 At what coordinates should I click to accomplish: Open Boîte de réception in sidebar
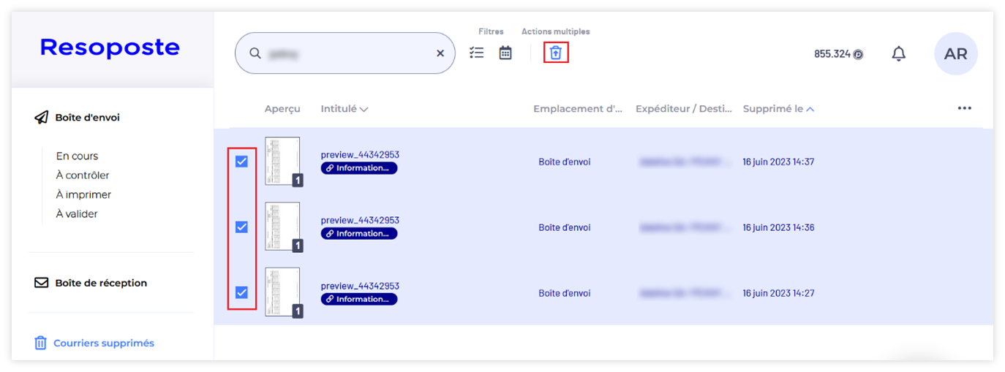(101, 283)
